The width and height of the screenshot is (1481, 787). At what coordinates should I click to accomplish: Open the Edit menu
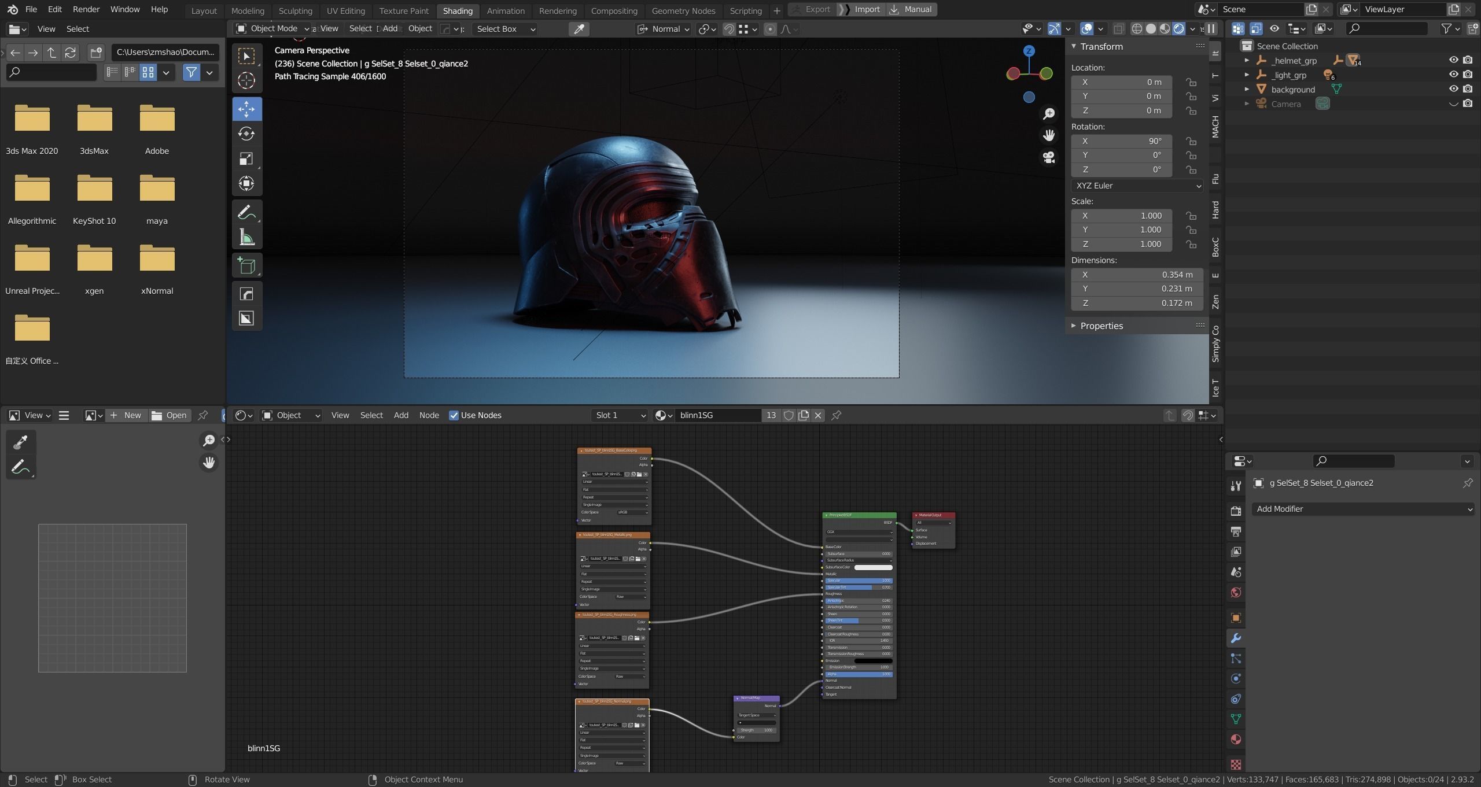pos(55,9)
